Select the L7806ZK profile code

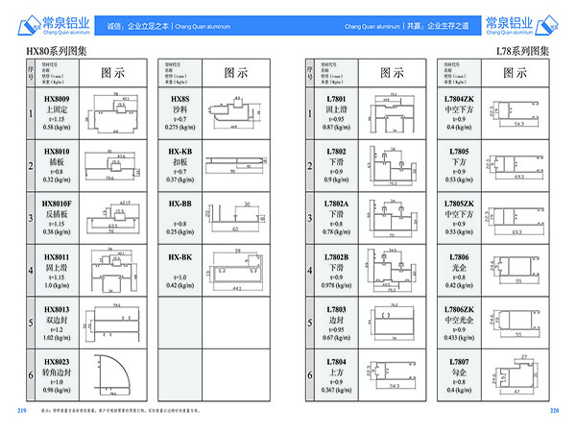[459, 309]
